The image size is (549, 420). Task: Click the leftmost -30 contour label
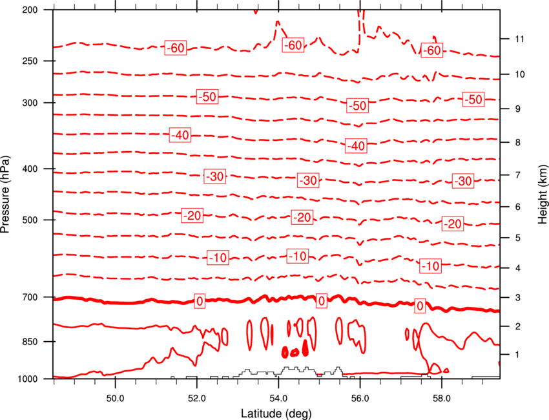tap(214, 176)
